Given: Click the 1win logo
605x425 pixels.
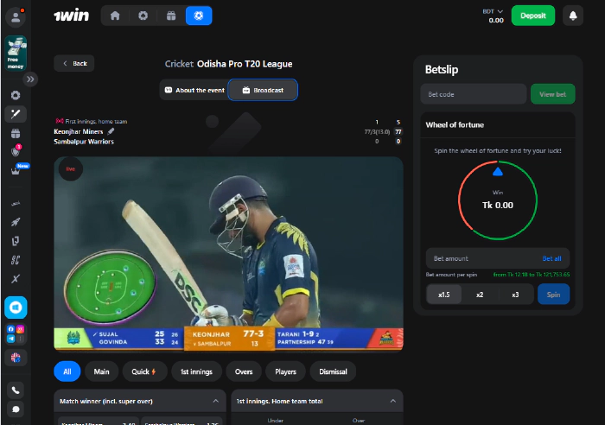Looking at the screenshot, I should 72,16.
